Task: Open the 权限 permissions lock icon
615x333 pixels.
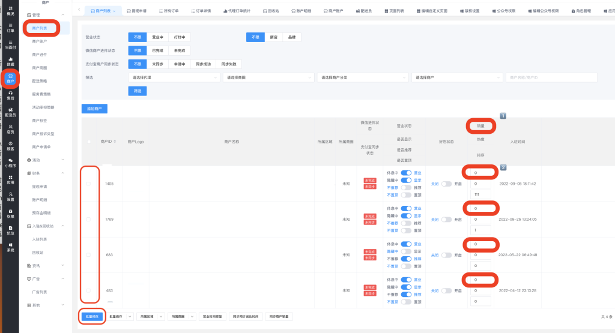Action: click(10, 213)
